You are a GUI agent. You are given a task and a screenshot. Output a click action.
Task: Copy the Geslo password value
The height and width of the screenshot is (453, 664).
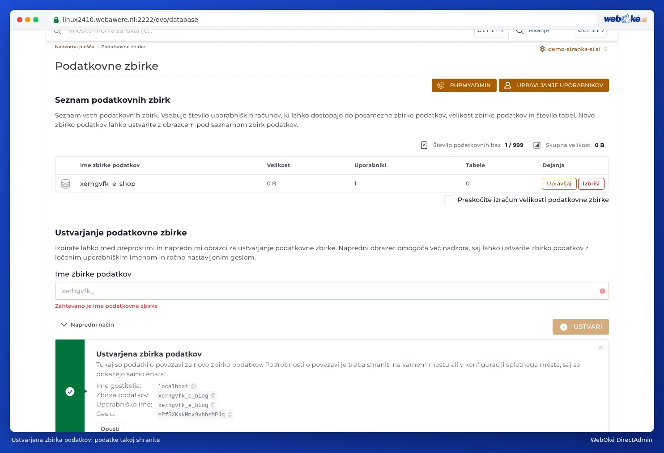[x=230, y=415]
